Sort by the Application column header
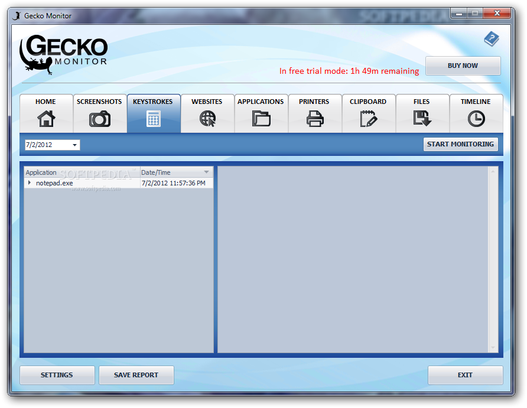 (82, 172)
